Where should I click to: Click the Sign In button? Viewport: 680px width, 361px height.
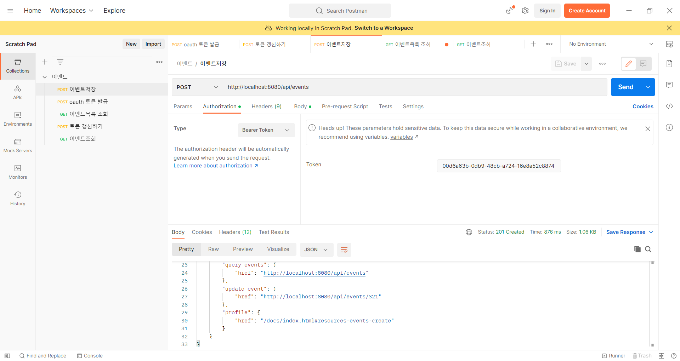[x=547, y=11]
